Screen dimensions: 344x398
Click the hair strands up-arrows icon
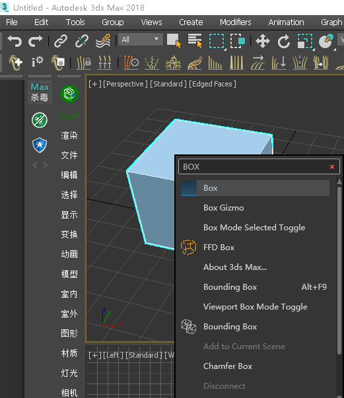tap(104, 63)
